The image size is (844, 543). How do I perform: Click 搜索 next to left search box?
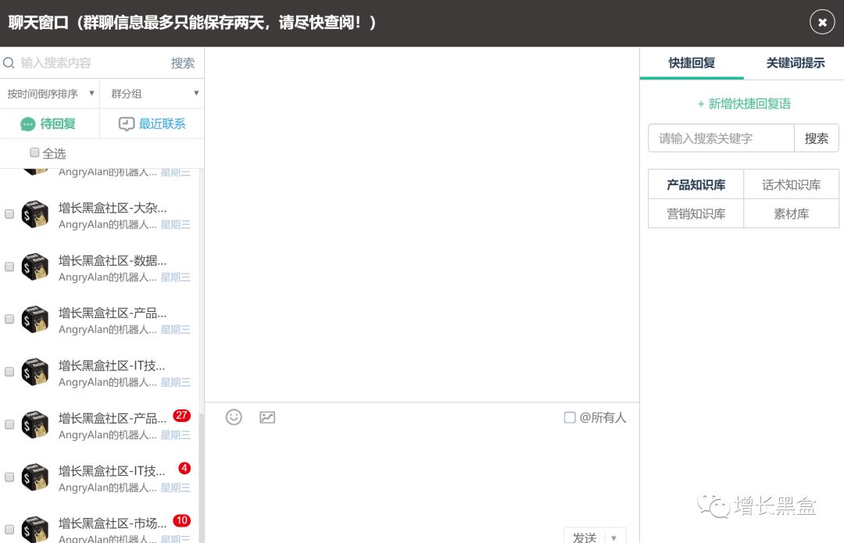[182, 63]
